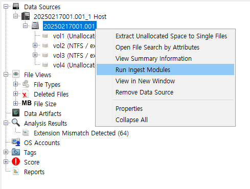
Task: Click the OS Accounts computer icon
Action: (x=16, y=142)
